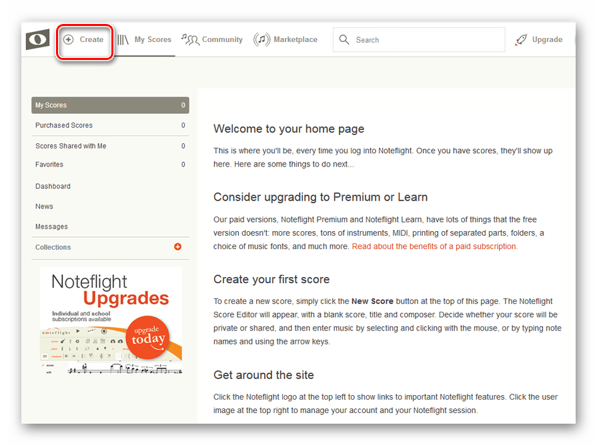This screenshot has width=597, height=445.
Task: Click the bars icon beside My Scores
Action: [x=123, y=39]
